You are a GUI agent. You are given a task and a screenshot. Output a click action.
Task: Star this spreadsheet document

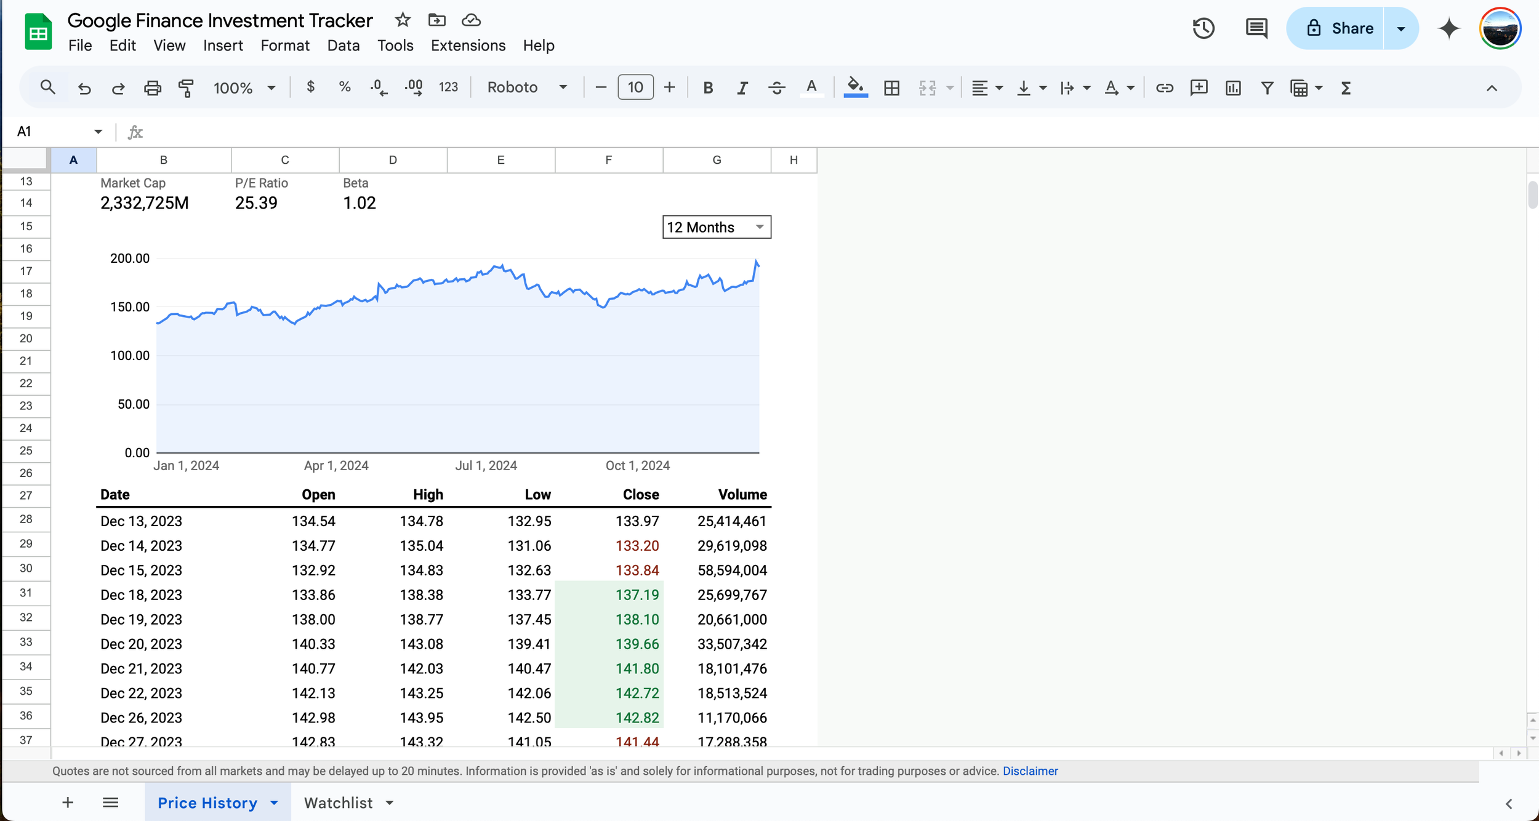[x=403, y=20]
